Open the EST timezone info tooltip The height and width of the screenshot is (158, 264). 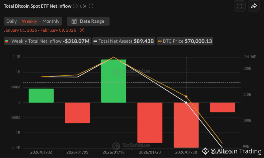(x=91, y=6)
